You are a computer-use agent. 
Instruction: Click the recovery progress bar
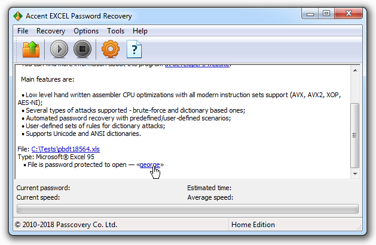coord(188,209)
